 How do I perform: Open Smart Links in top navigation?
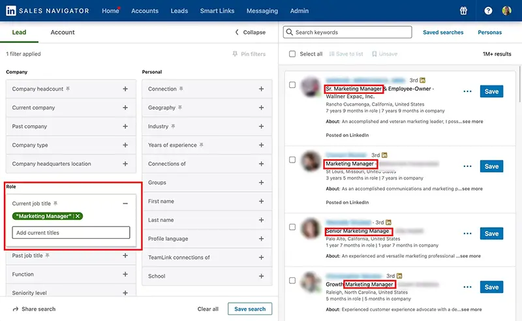click(217, 10)
